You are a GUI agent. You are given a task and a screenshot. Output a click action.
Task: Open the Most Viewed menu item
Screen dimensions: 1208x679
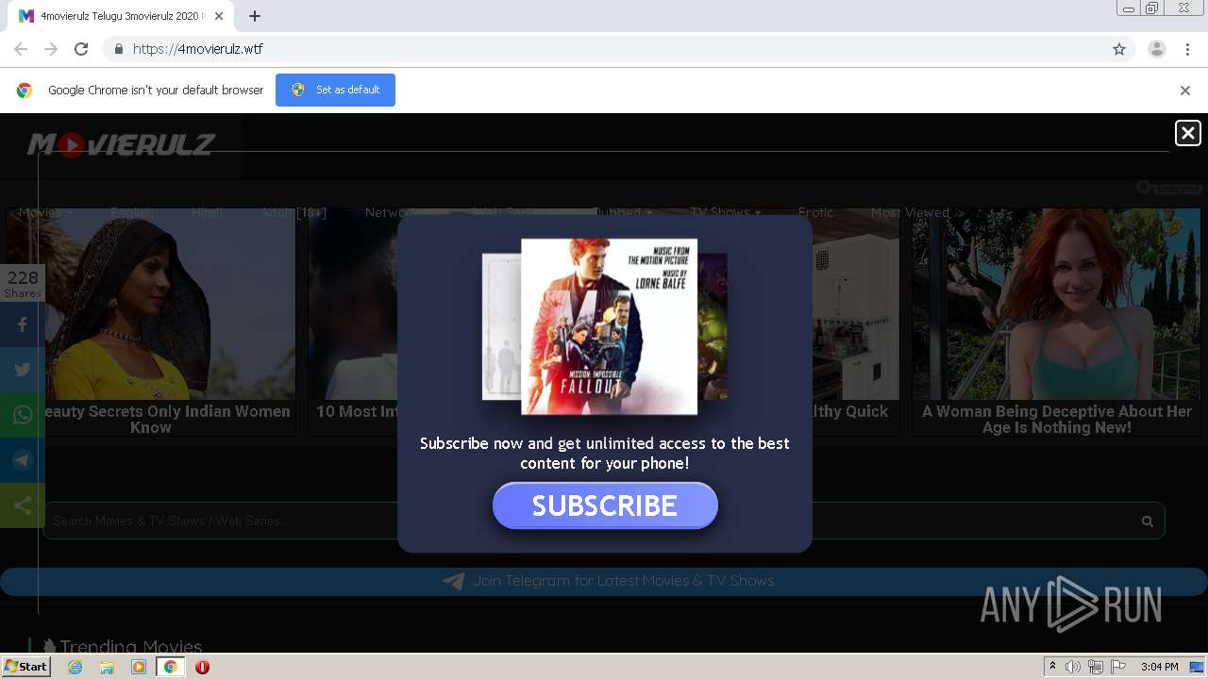pos(910,212)
